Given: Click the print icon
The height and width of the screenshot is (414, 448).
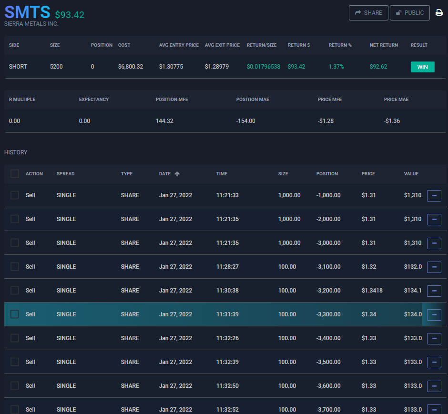Looking at the screenshot, I should 439,13.
